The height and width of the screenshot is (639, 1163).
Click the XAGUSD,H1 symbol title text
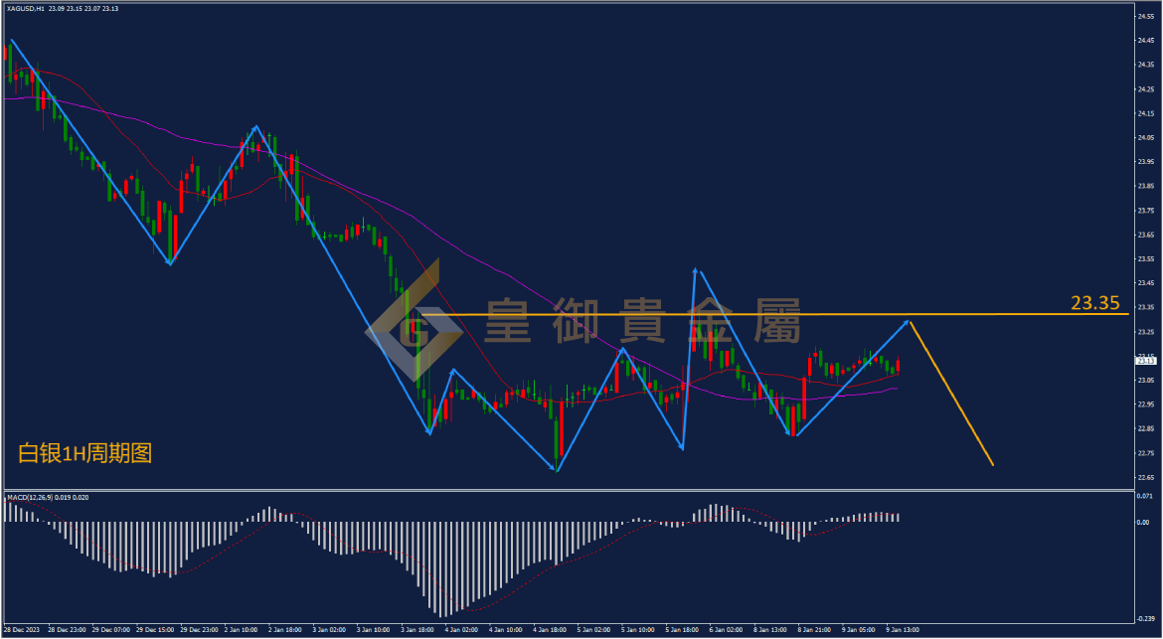[x=25, y=8]
